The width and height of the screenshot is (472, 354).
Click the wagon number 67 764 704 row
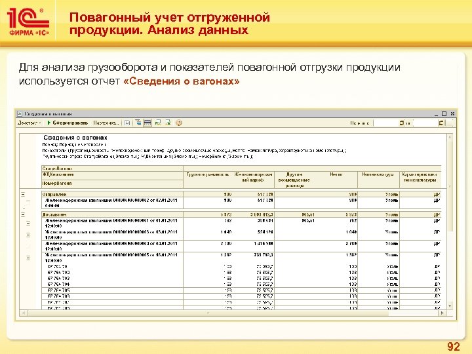241,284
